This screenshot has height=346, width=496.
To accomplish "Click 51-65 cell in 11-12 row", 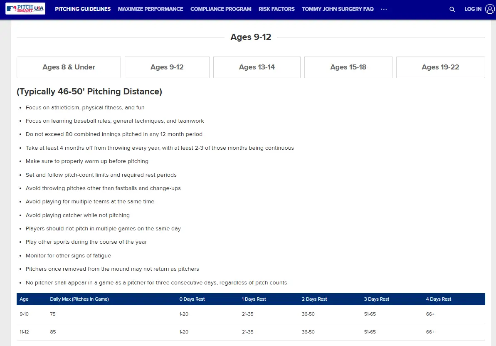I will pyautogui.click(x=370, y=332).
